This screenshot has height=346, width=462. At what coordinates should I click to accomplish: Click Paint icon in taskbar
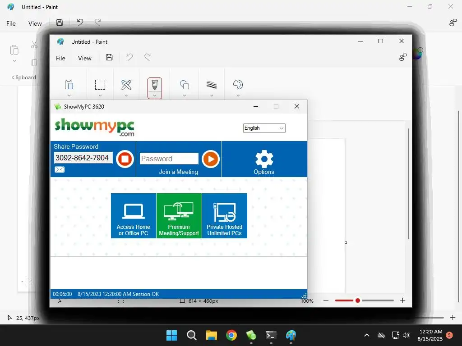[x=291, y=335]
